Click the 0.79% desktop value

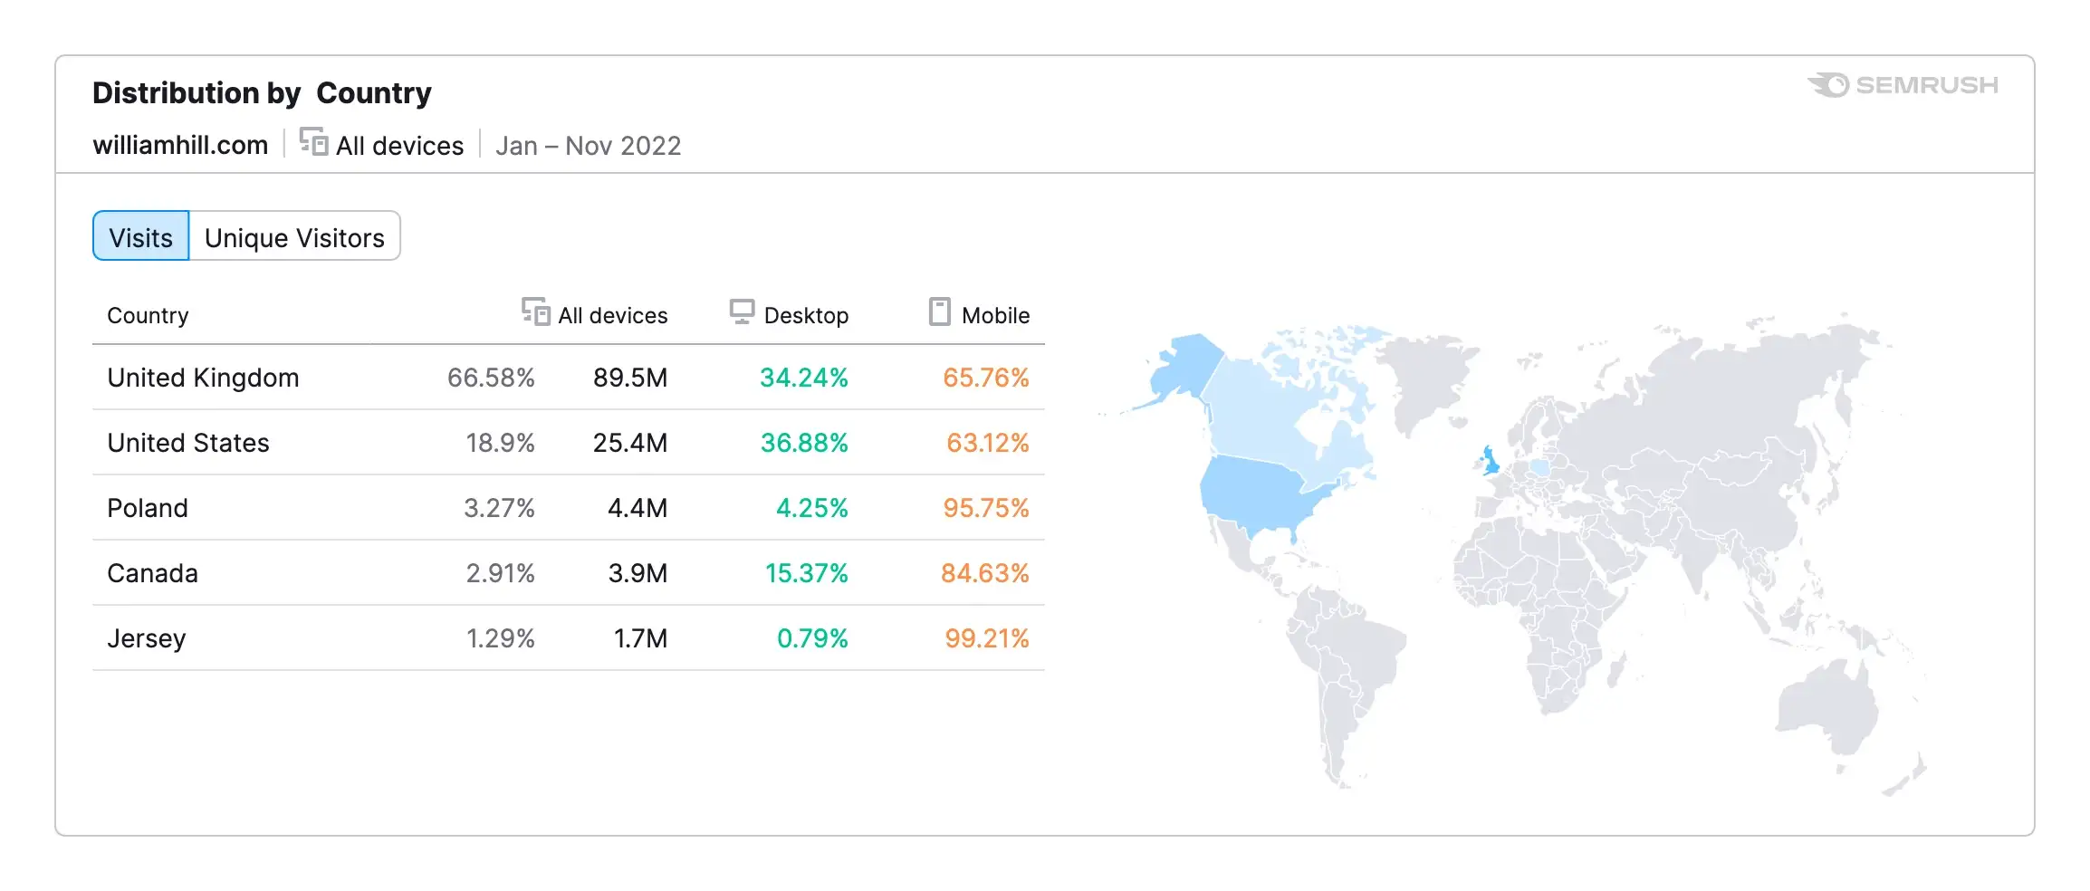tap(812, 638)
